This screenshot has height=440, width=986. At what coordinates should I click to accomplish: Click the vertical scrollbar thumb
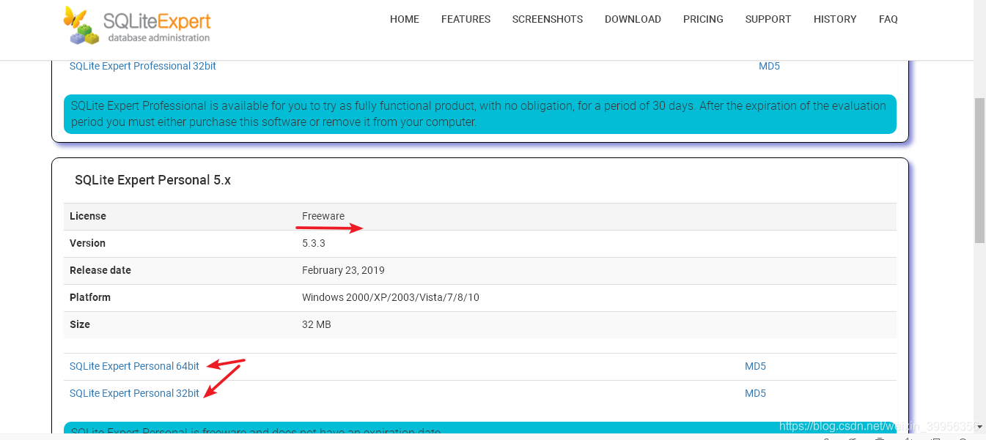(x=979, y=170)
